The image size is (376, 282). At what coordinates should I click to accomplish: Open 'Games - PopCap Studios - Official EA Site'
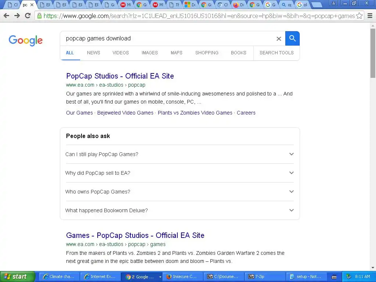pos(135,235)
